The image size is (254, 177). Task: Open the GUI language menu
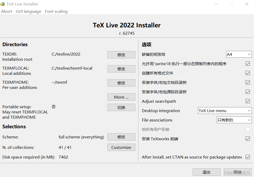click(28, 11)
